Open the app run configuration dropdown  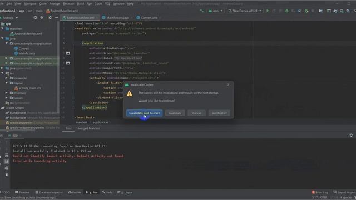click(215, 11)
